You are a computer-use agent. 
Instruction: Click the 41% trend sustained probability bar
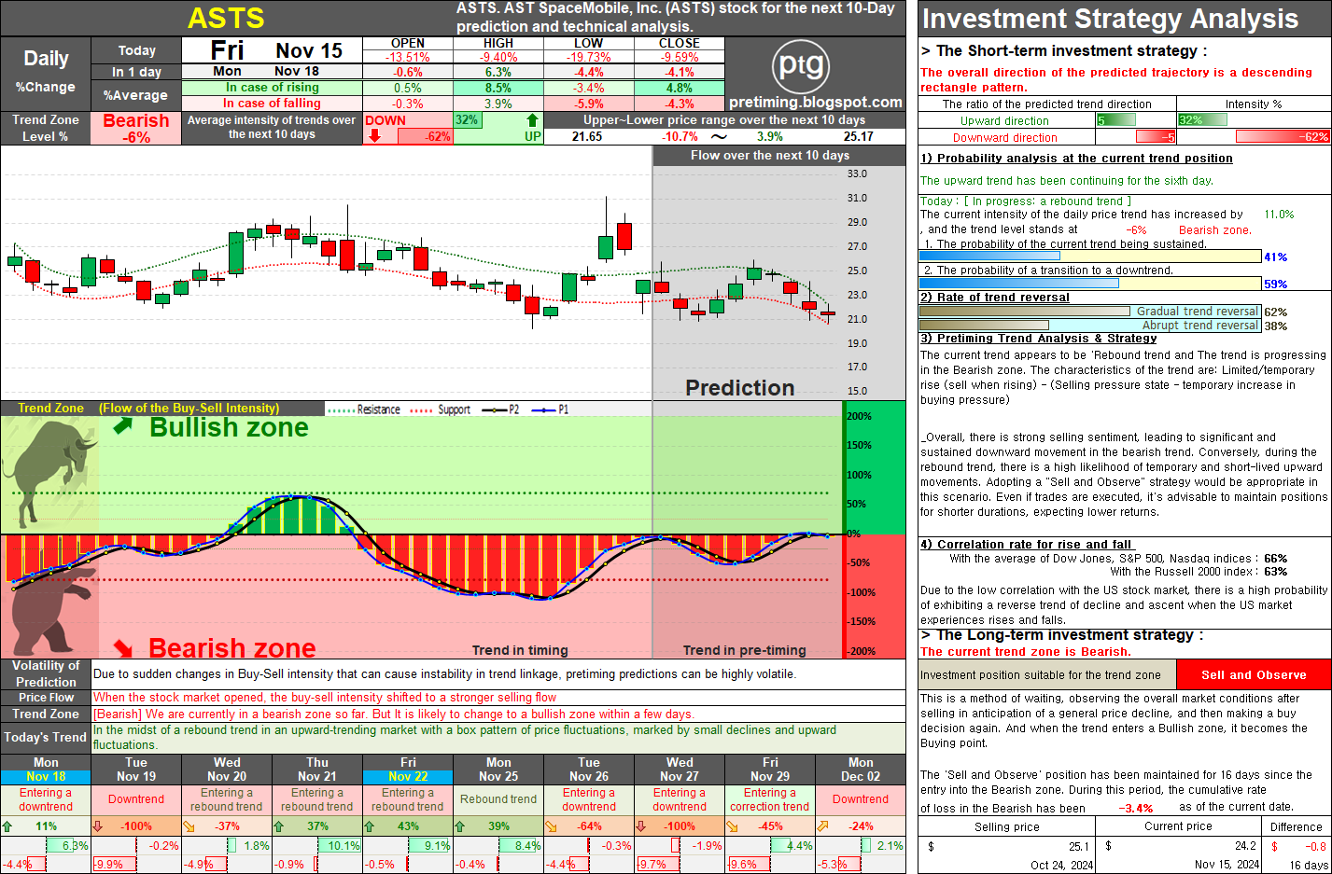1090,257
